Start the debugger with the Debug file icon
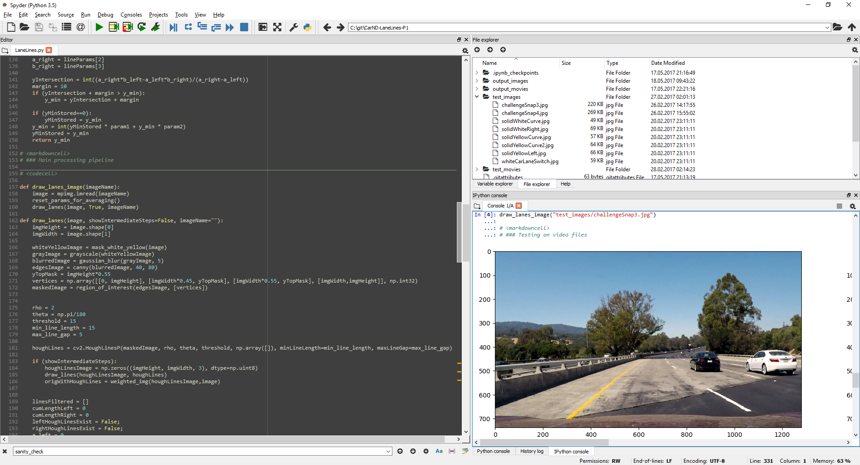860x465 pixels. coord(173,27)
